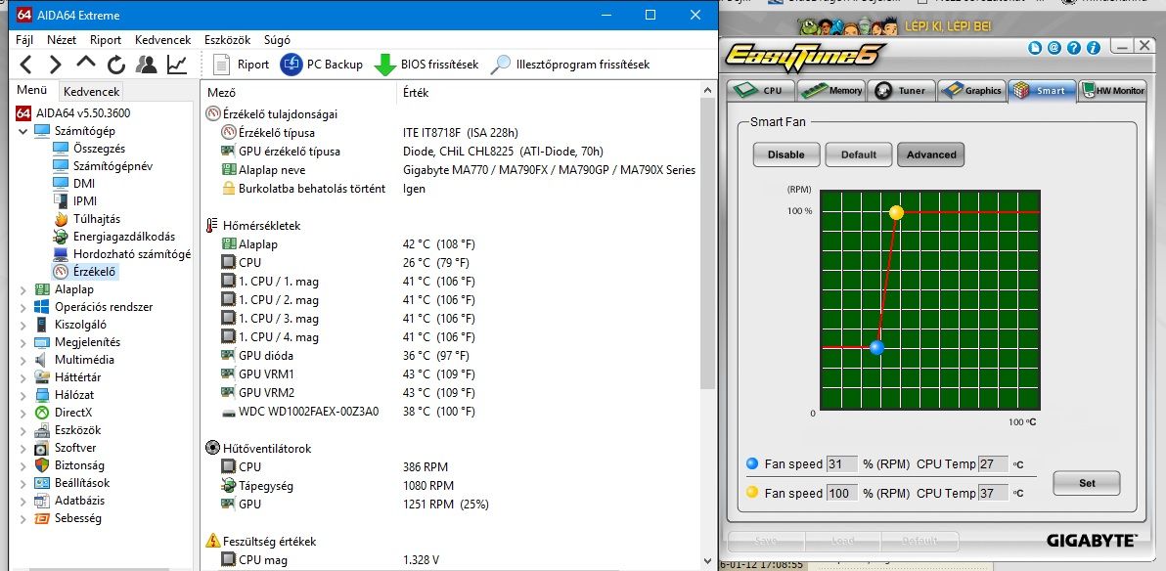Switch to the Kedvencek sidebar tab
The width and height of the screenshot is (1166, 571).
click(92, 92)
